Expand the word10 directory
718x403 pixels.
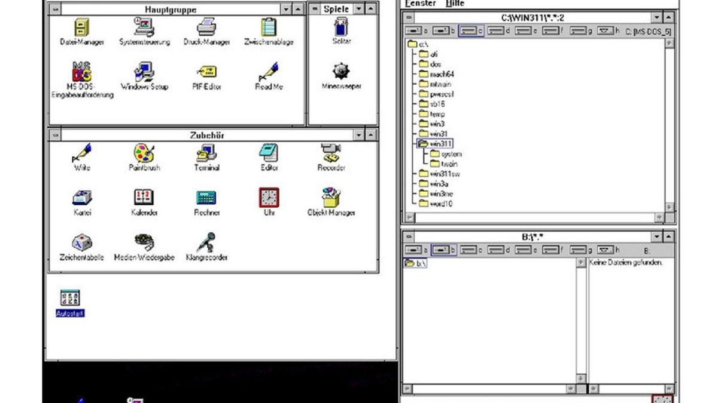[x=423, y=202]
